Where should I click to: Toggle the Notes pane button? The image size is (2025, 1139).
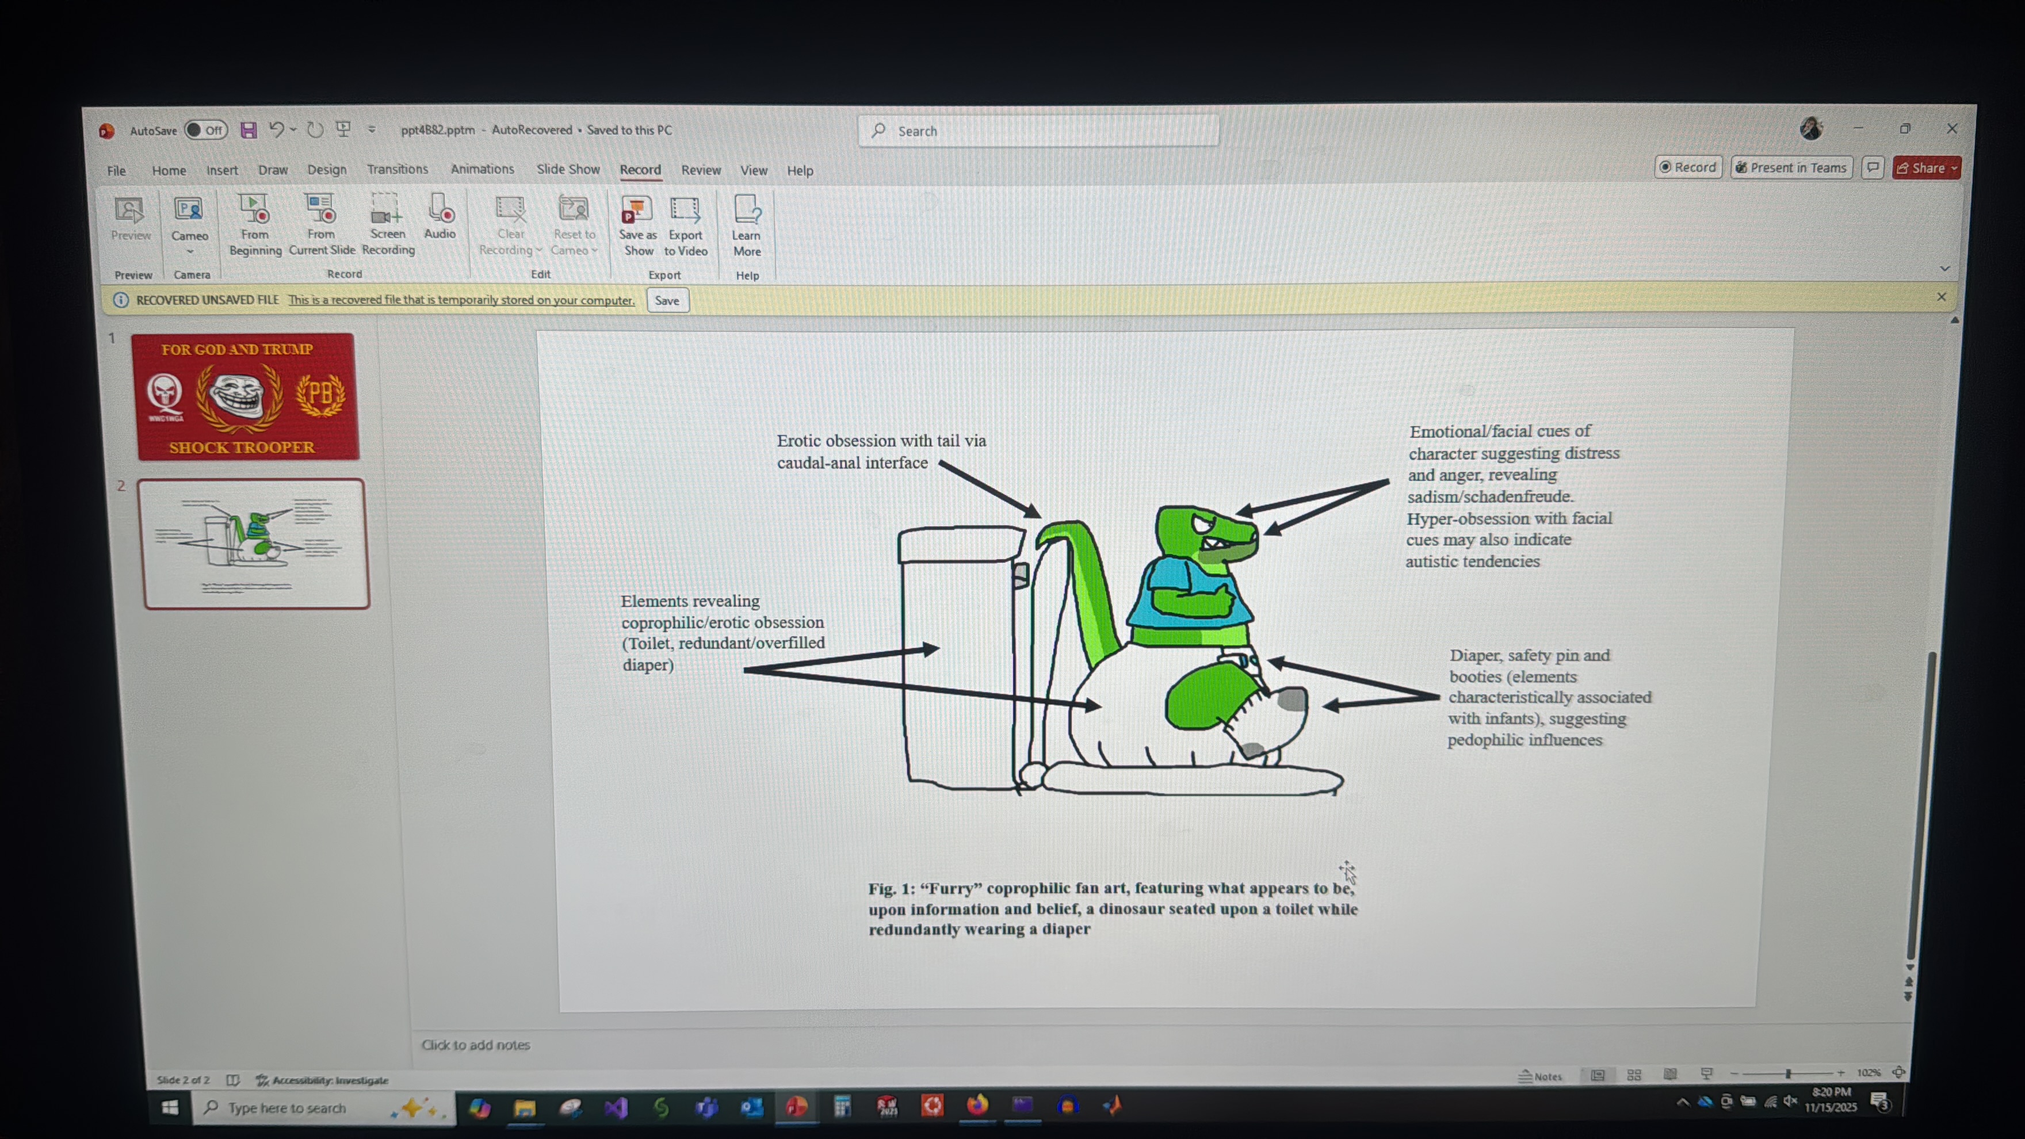[1541, 1076]
